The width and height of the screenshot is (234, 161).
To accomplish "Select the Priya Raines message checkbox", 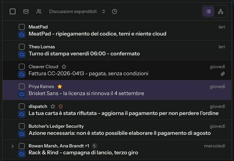I will 22,87.
